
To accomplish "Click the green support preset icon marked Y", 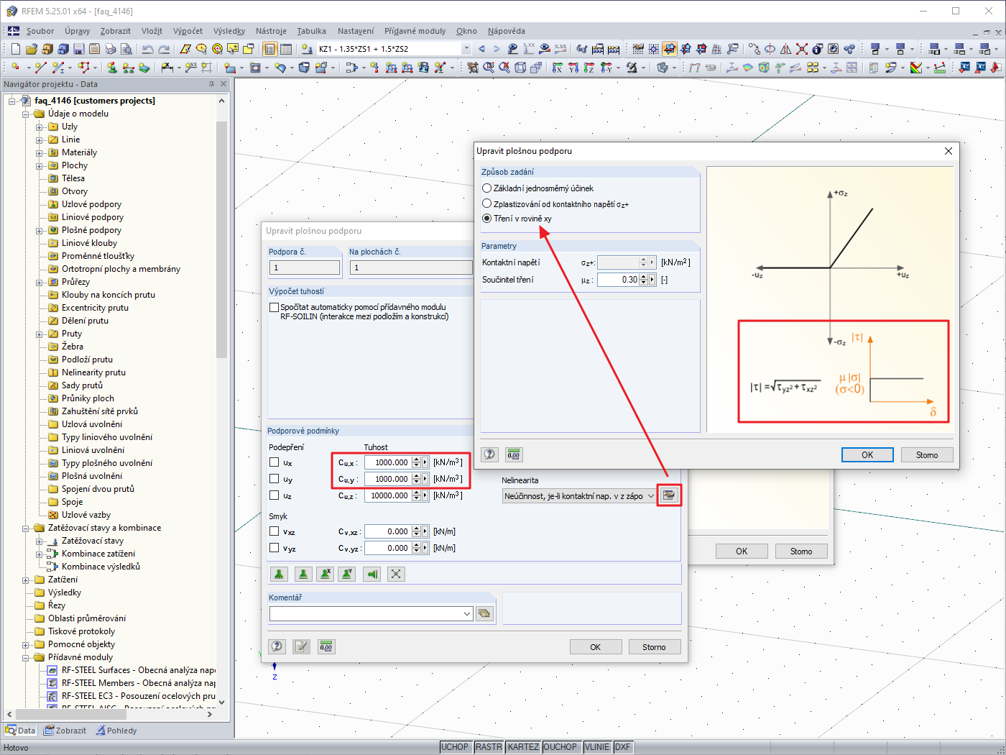I will click(348, 574).
